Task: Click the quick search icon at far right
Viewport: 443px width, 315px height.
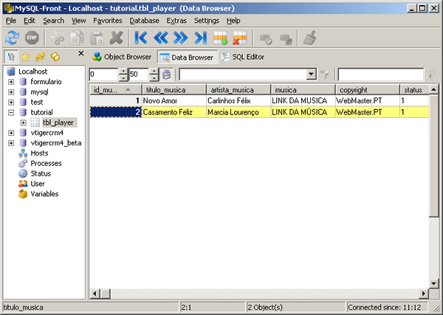Action: pyautogui.click(x=431, y=75)
